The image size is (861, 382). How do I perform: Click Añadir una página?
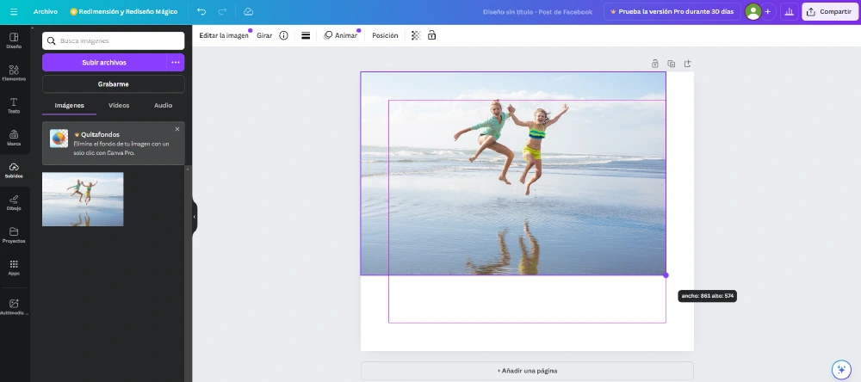point(527,371)
